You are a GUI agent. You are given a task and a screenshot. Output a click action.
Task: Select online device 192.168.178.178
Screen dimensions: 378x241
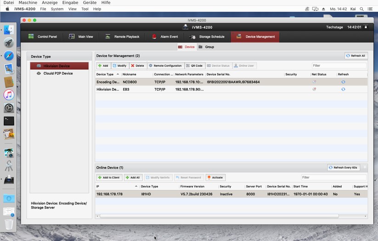231,194
